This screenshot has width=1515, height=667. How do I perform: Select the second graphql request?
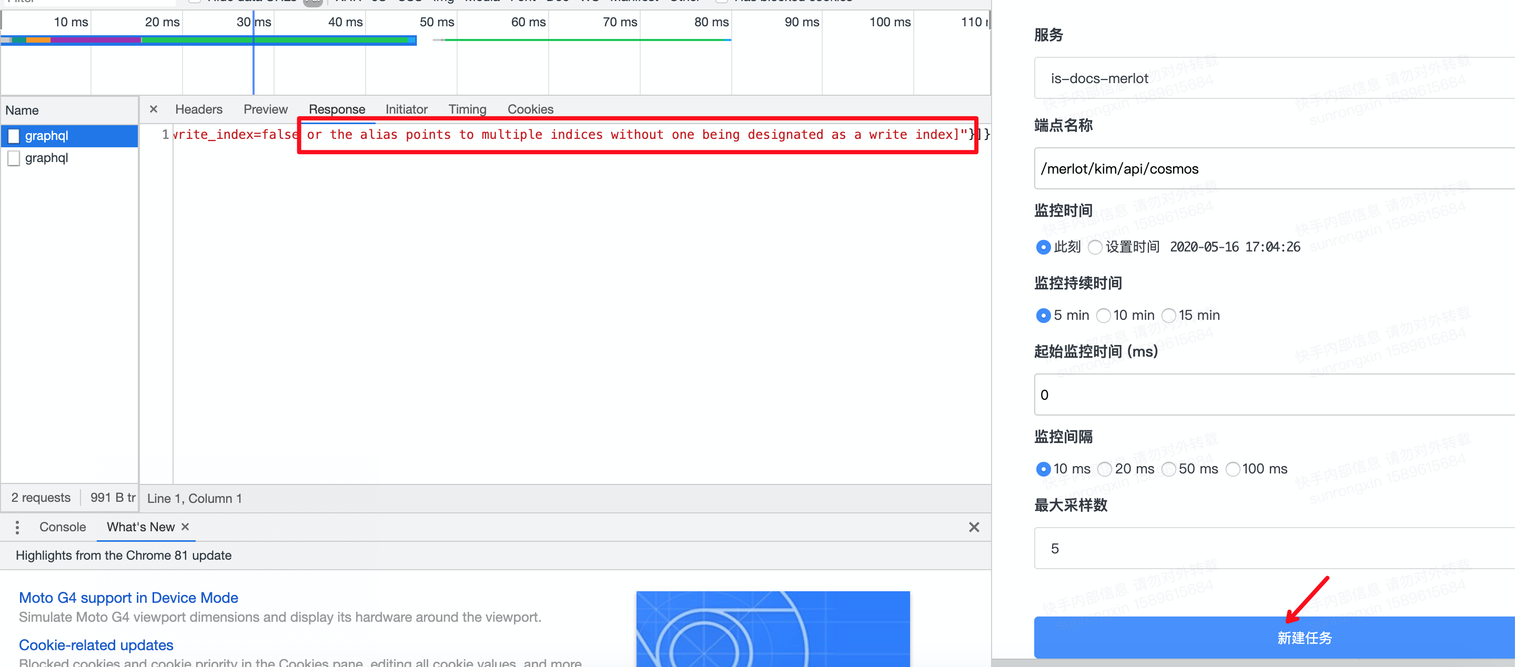46,158
